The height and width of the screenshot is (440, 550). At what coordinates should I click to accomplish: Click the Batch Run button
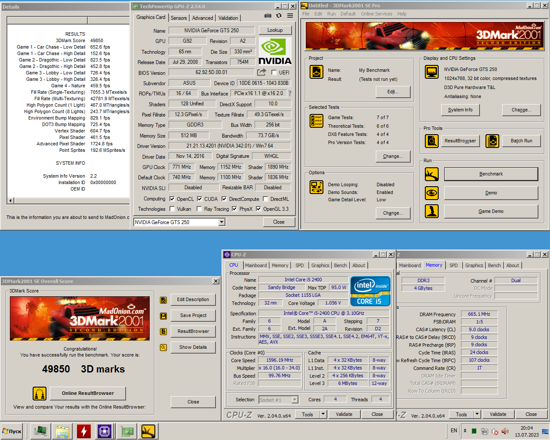(x=521, y=141)
